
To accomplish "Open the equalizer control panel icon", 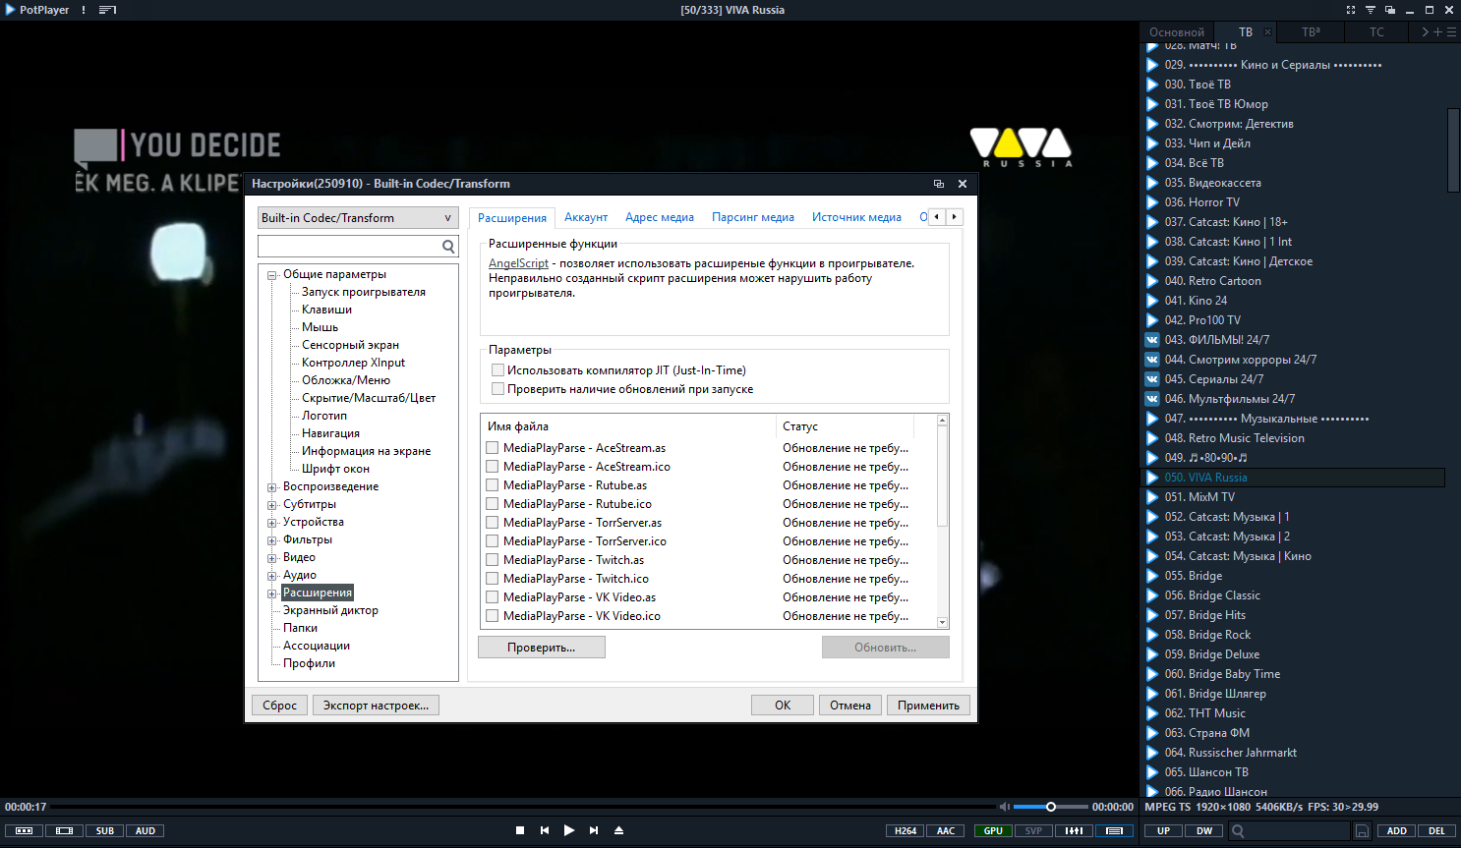I will 1074,831.
